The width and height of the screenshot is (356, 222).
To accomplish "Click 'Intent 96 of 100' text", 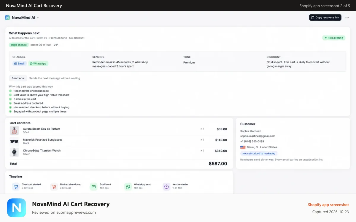I will [41, 45].
